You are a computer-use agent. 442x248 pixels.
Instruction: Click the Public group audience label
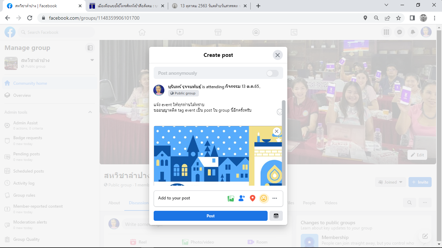coord(183,93)
